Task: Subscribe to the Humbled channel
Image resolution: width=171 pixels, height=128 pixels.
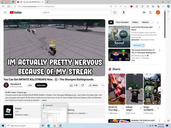Action: (x=41, y=85)
